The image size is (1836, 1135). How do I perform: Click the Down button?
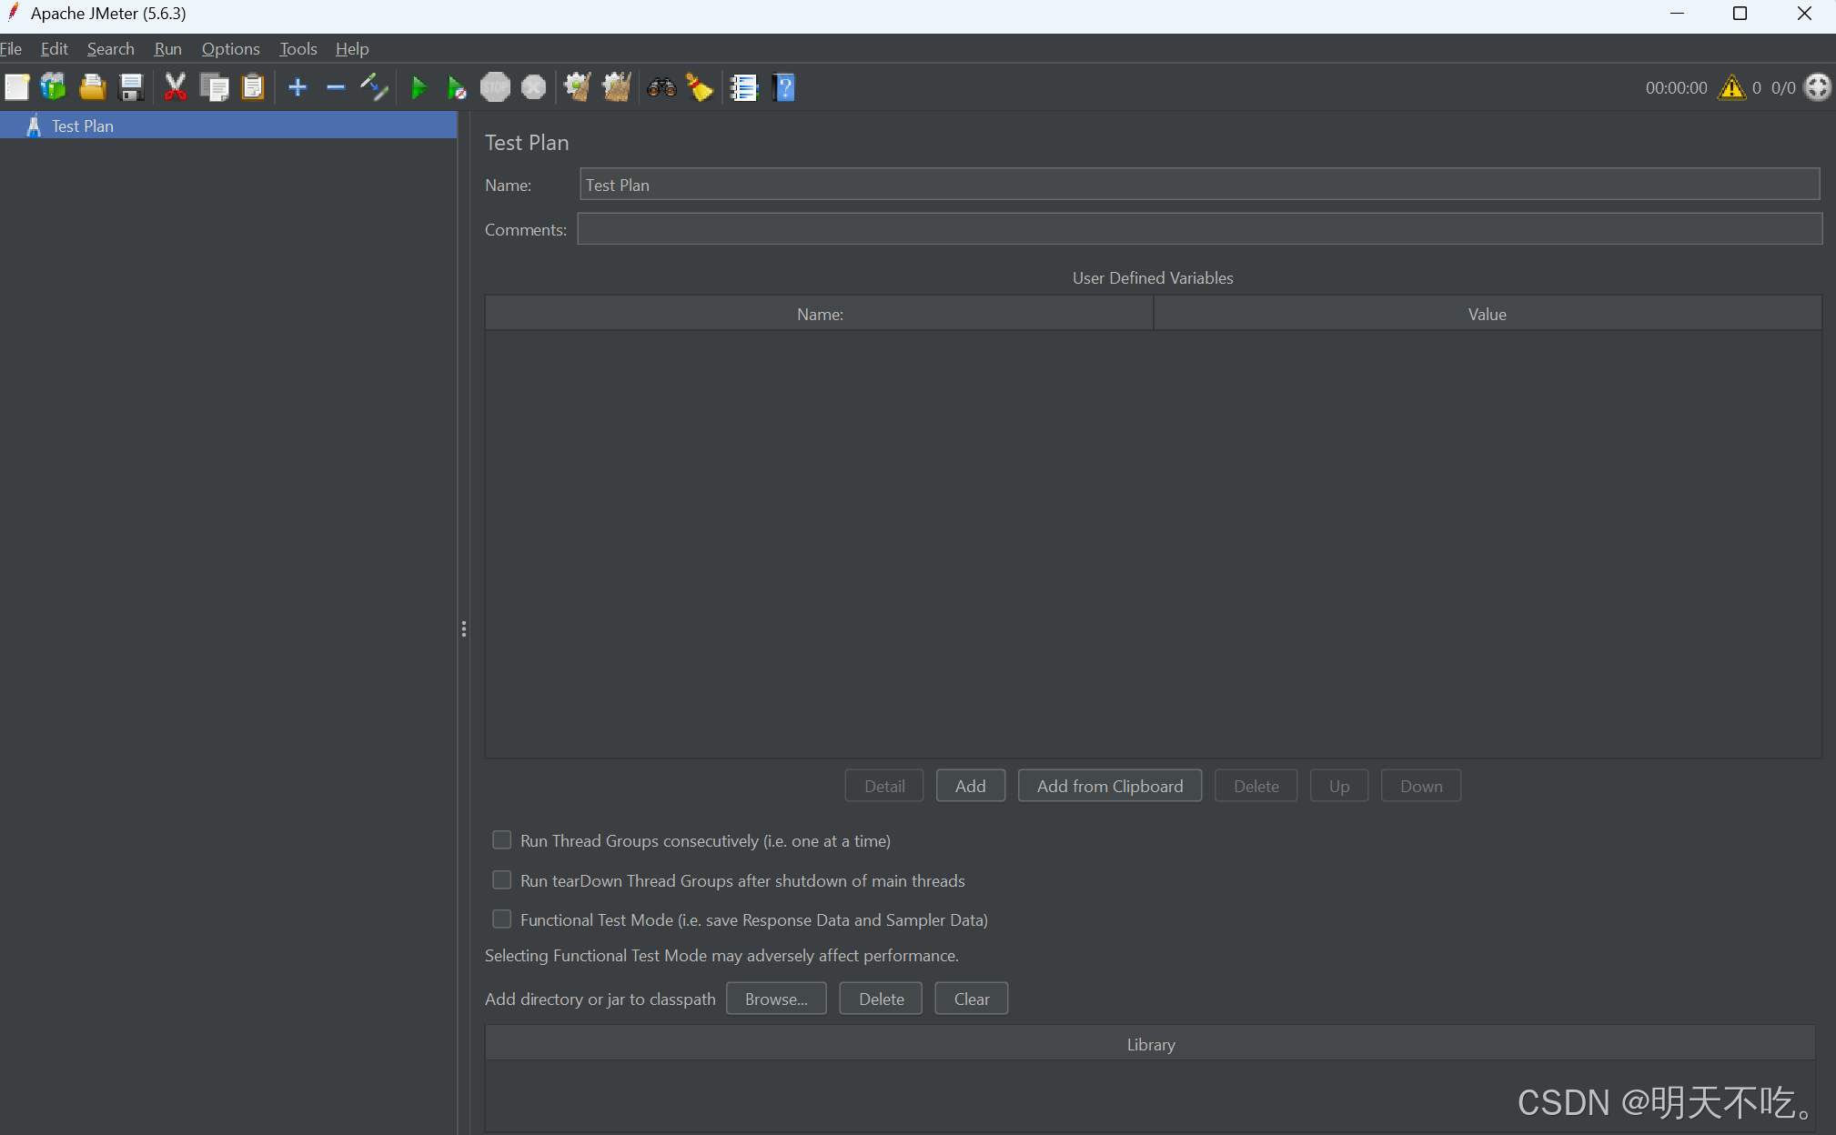[x=1421, y=786]
